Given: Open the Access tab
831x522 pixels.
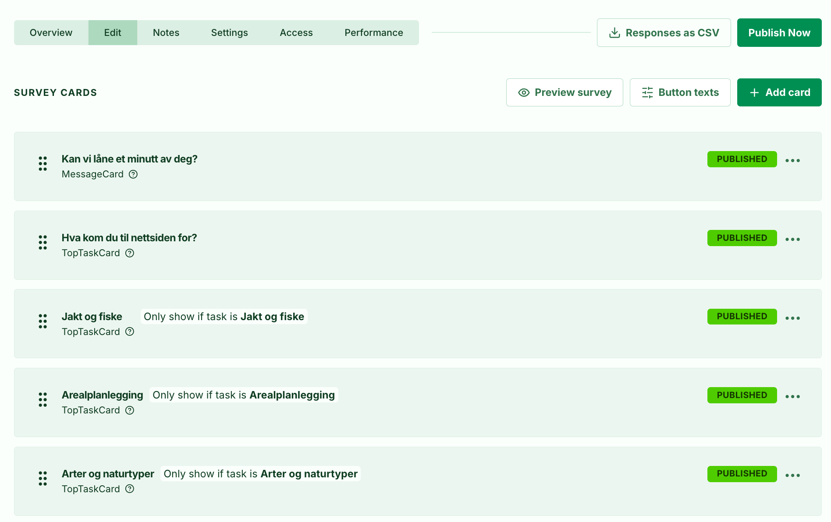Looking at the screenshot, I should pyautogui.click(x=296, y=32).
